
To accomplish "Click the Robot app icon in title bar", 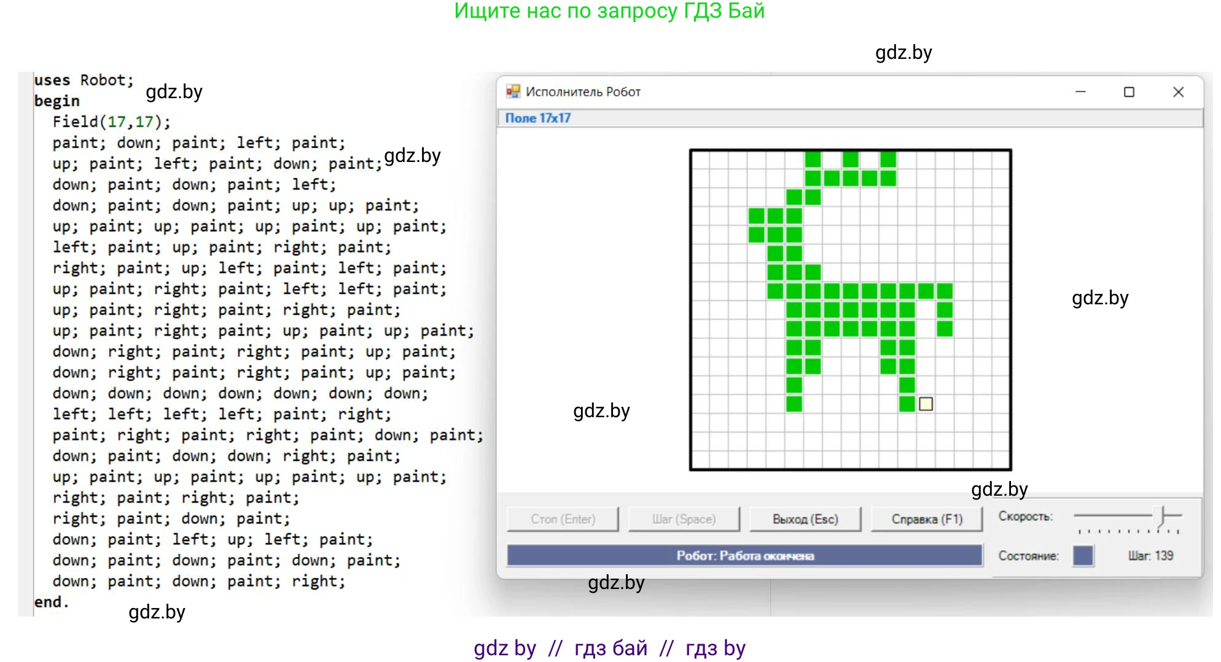I will point(512,91).
